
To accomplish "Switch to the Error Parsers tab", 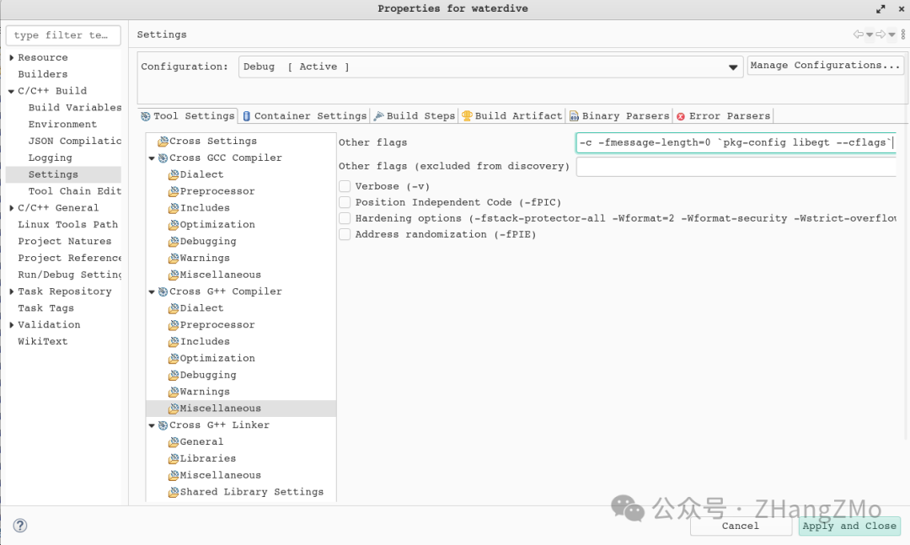I will tap(723, 116).
